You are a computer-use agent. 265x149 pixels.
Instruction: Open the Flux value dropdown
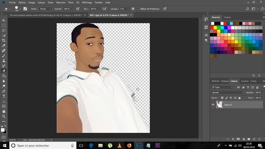(x=99, y=9)
